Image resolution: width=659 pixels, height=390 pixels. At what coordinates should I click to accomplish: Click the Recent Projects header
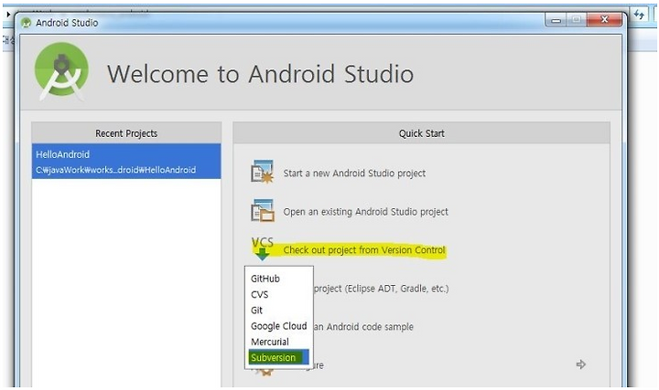(x=126, y=133)
